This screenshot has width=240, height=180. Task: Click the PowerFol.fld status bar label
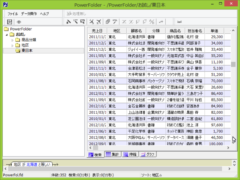(13, 175)
